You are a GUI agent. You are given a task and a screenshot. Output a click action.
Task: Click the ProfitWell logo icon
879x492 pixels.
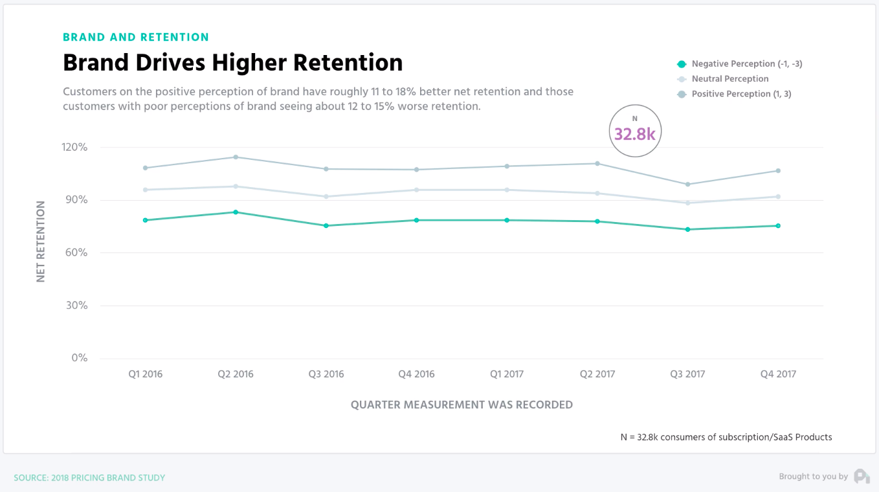click(862, 476)
